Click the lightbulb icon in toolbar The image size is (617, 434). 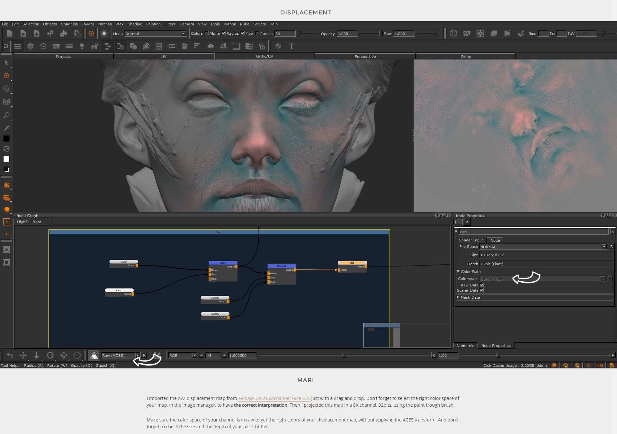point(82,46)
